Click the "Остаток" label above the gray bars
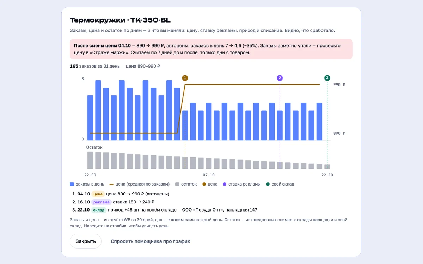Viewport: 423px width, 264px height. point(94,147)
